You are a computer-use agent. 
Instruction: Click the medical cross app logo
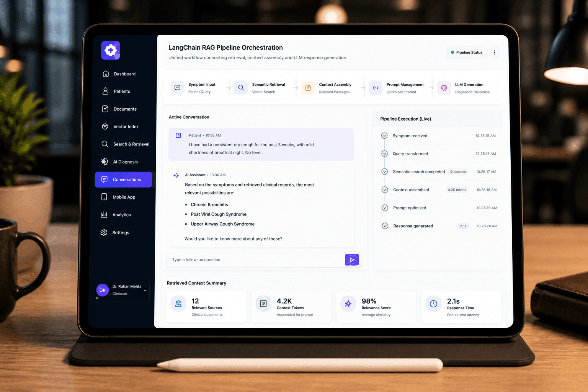[x=111, y=50]
